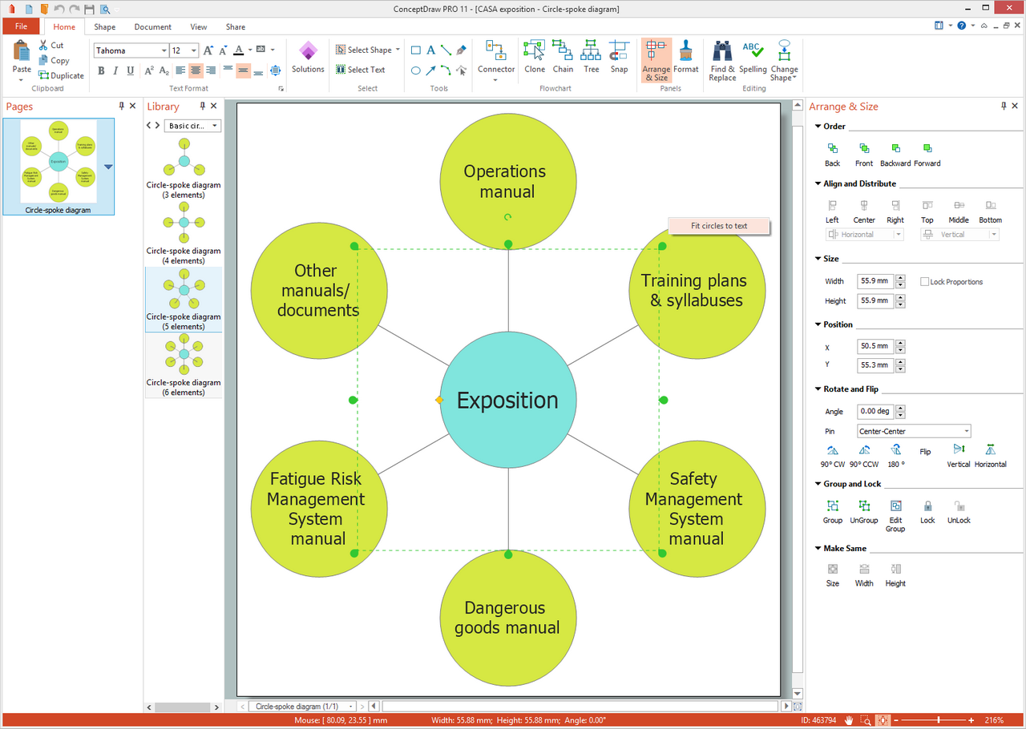Click Fit circles to text
The image size is (1026, 729).
click(x=719, y=226)
